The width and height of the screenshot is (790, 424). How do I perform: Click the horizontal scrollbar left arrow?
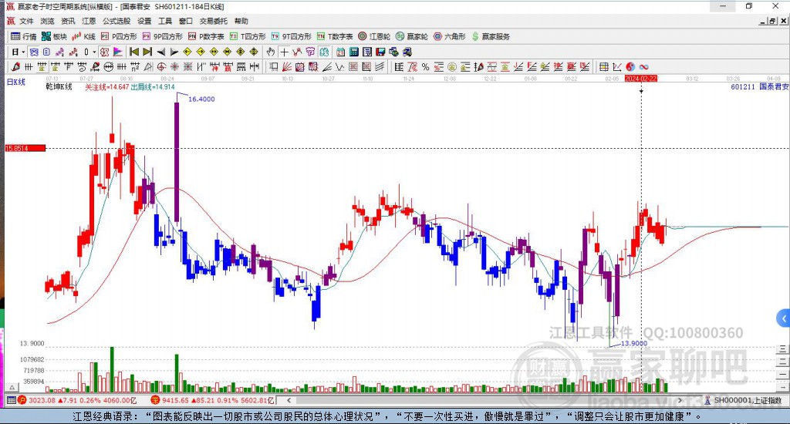(x=289, y=400)
